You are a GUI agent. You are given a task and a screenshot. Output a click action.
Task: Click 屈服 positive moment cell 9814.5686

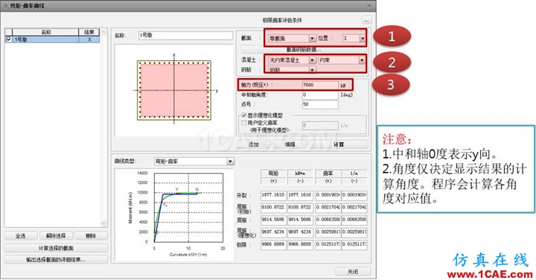pos(273,220)
